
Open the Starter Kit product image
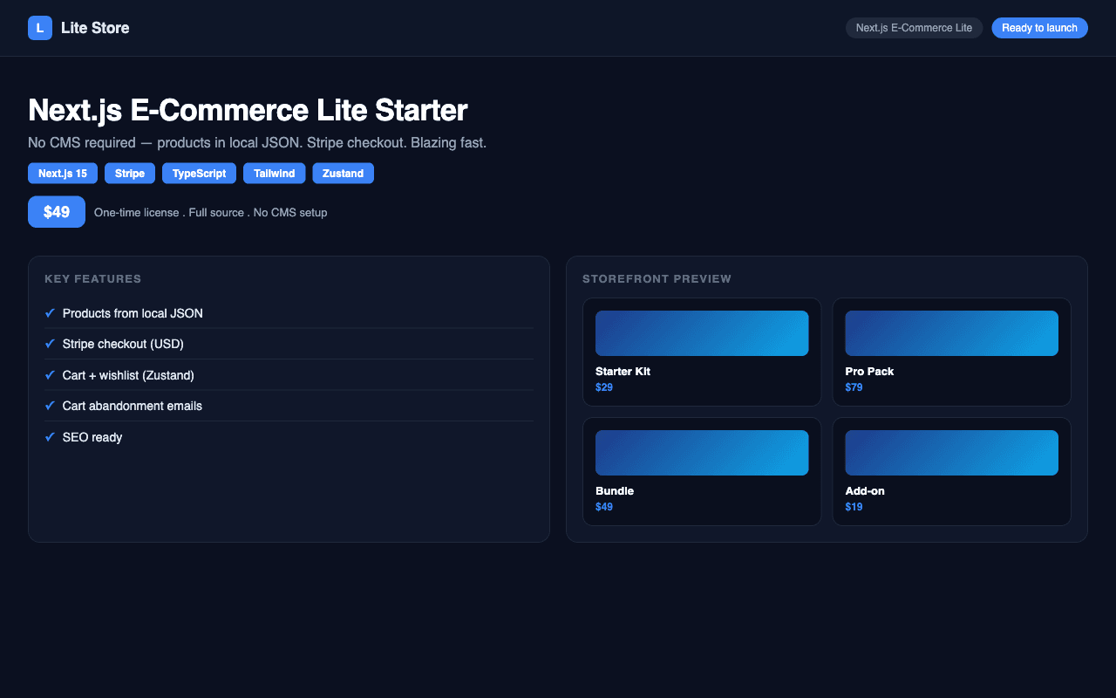coord(702,333)
